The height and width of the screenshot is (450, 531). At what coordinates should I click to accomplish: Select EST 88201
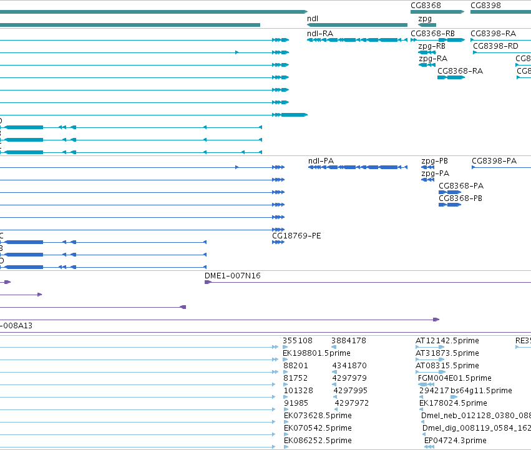tap(286, 372)
